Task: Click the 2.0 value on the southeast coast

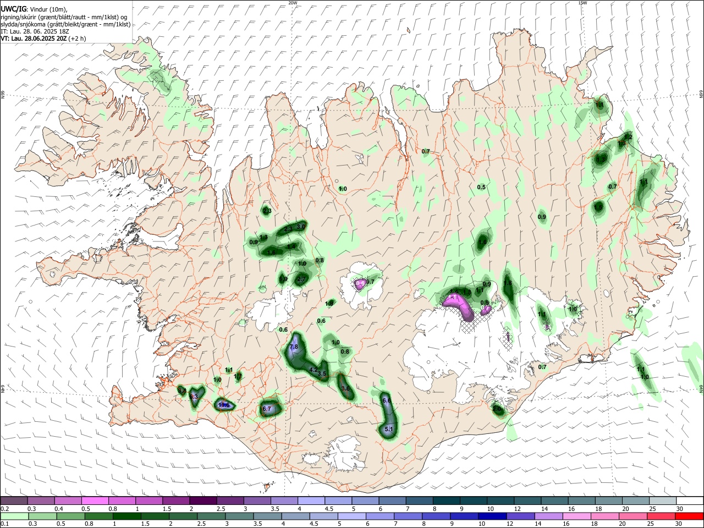Action: tap(497, 409)
